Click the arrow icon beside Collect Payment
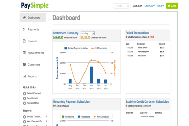 25,94
